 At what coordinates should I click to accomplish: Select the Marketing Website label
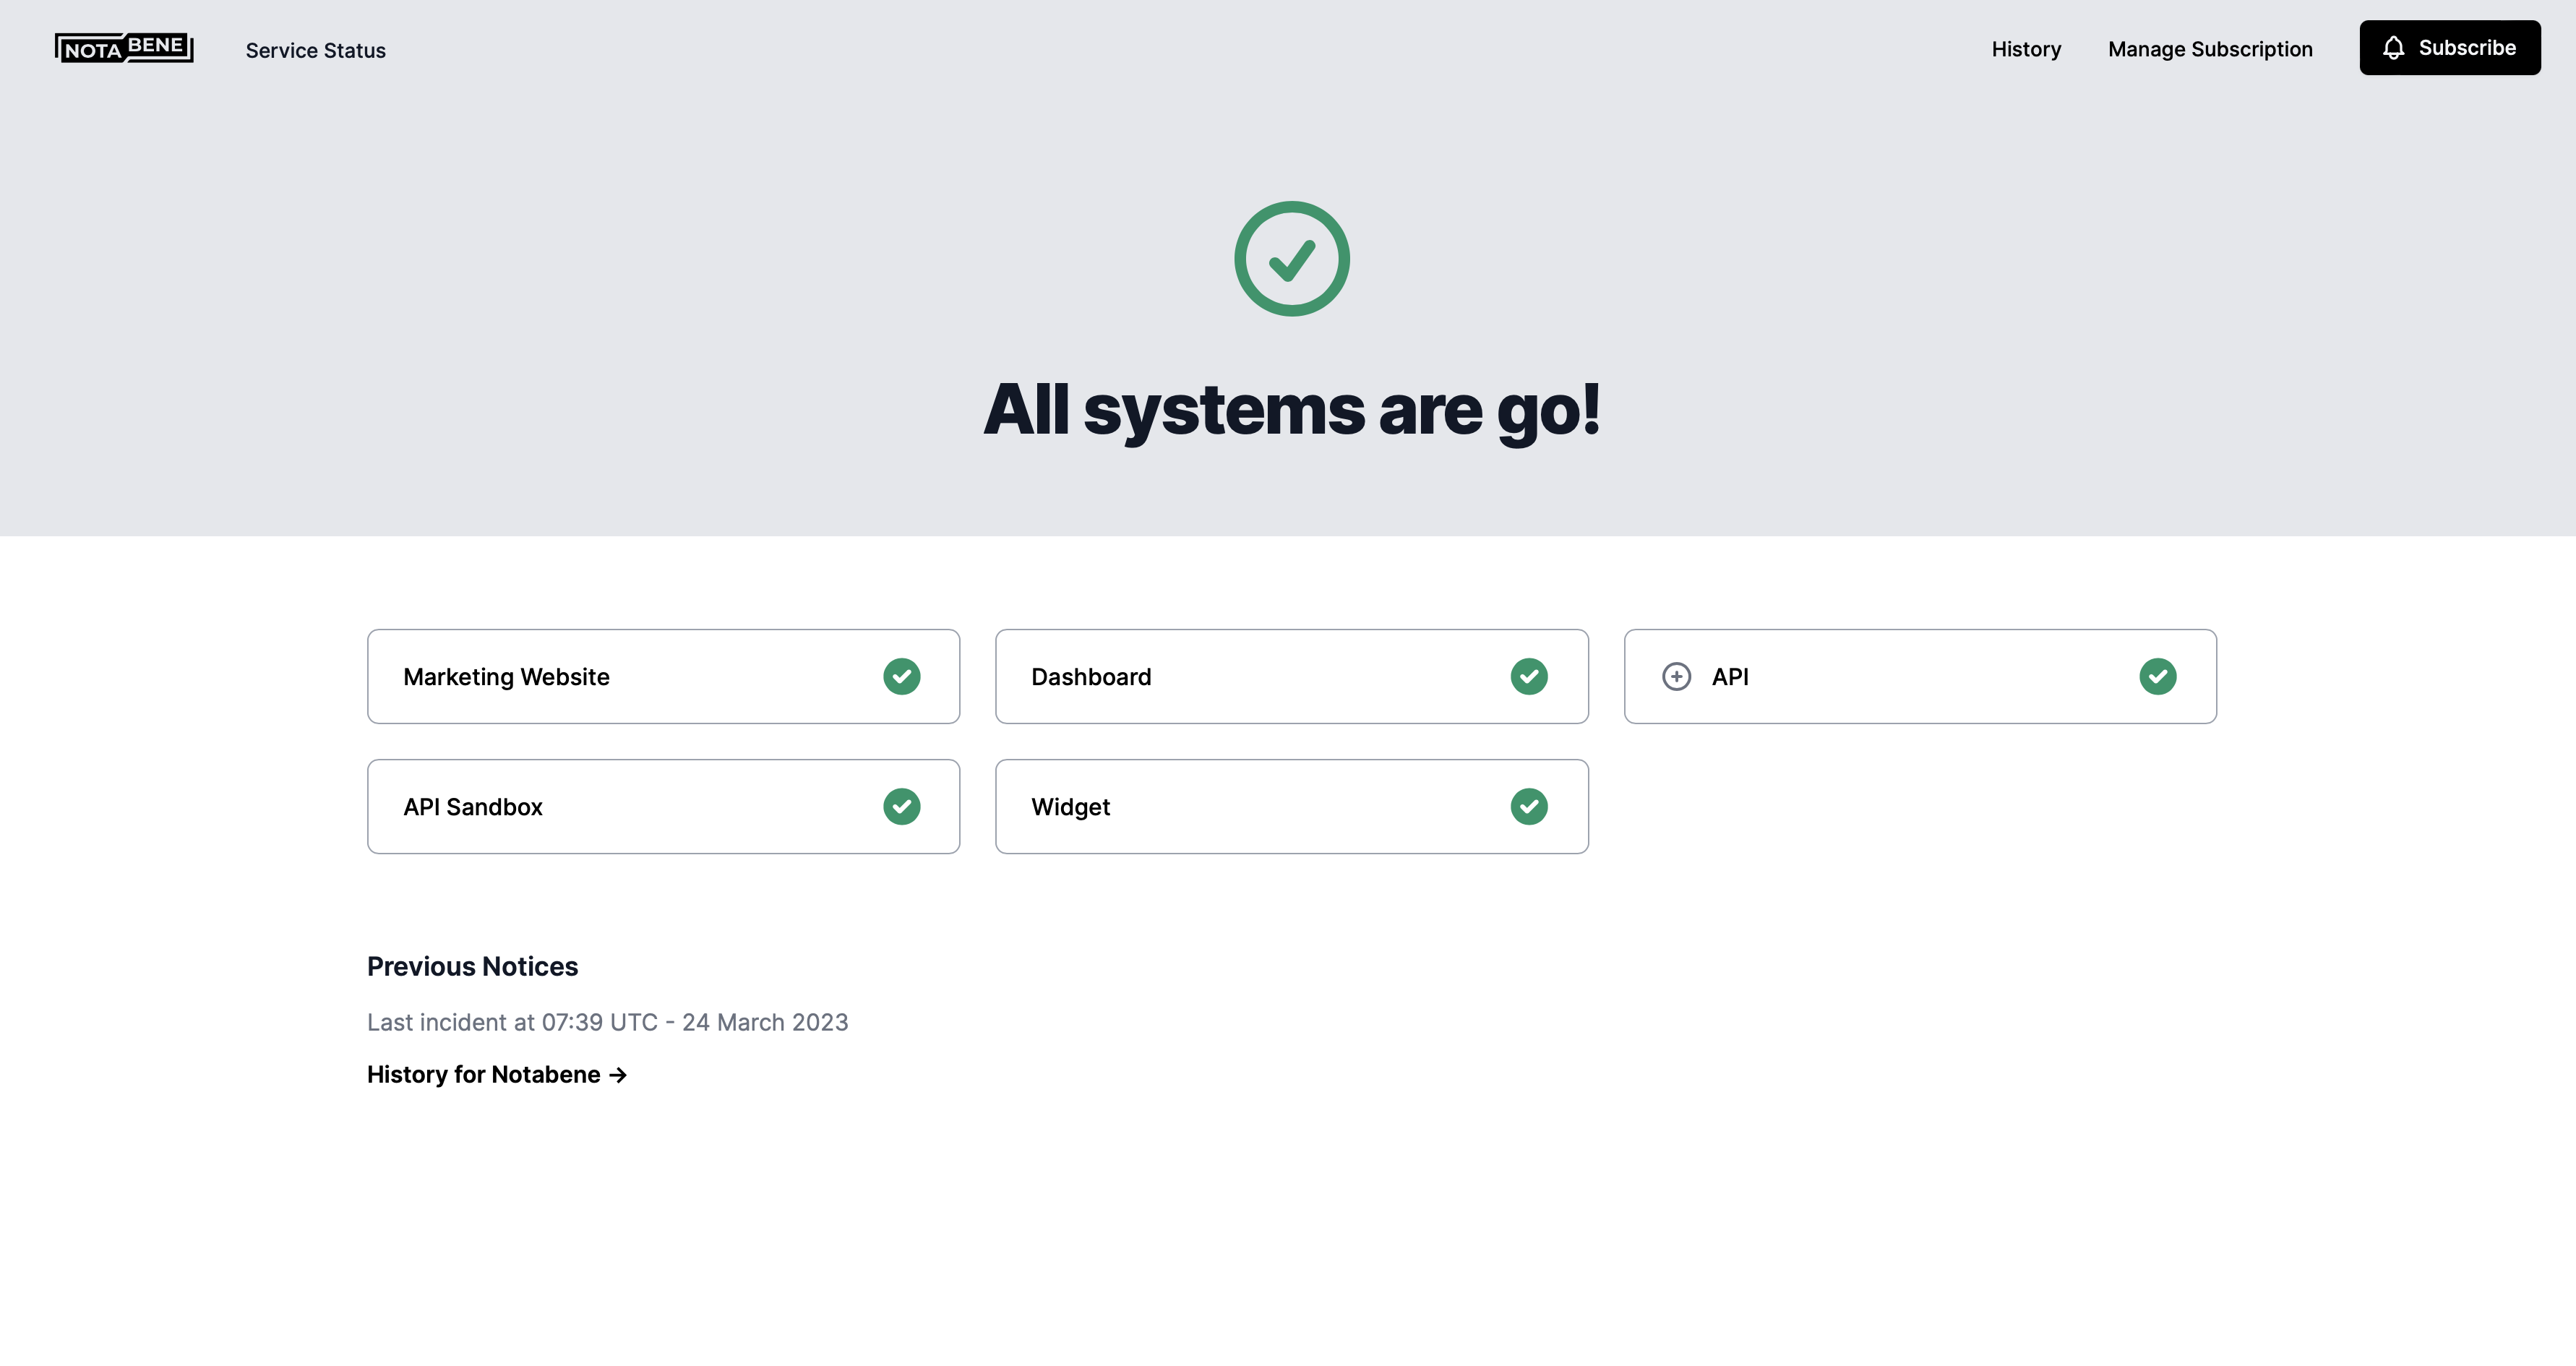click(x=506, y=677)
